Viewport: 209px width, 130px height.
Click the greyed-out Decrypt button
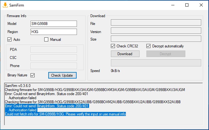pyautogui.click(x=166, y=54)
